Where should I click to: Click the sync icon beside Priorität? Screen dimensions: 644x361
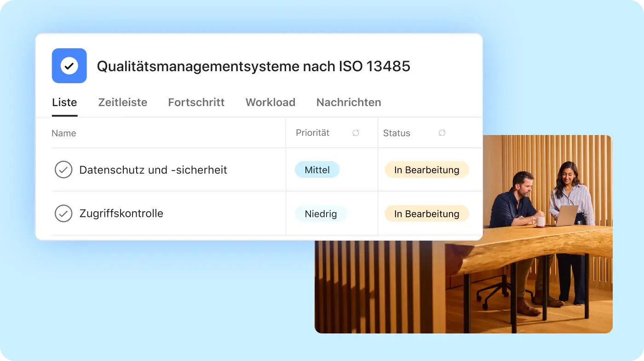pos(356,133)
